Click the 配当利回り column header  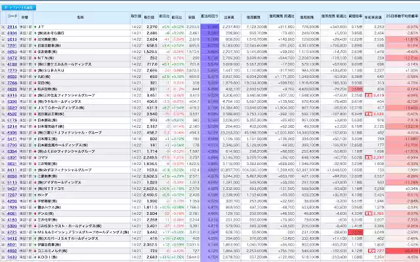tap(210, 16)
